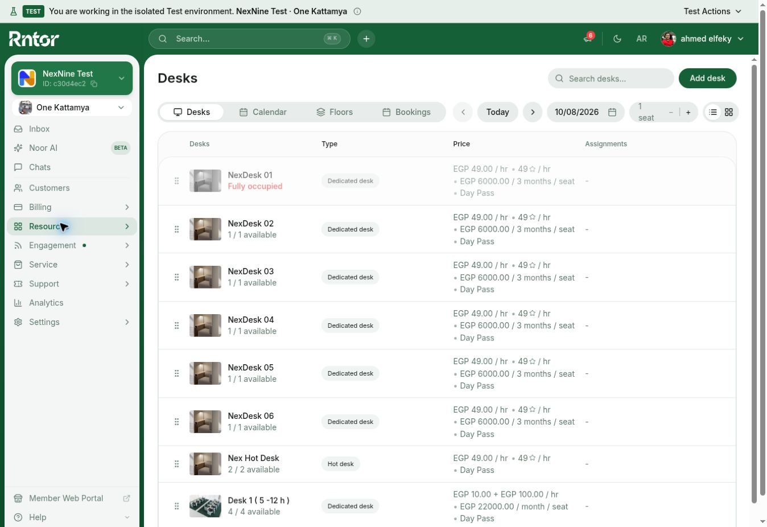Go to the next day arrow
Image resolution: width=767 pixels, height=527 pixels.
coord(533,112)
